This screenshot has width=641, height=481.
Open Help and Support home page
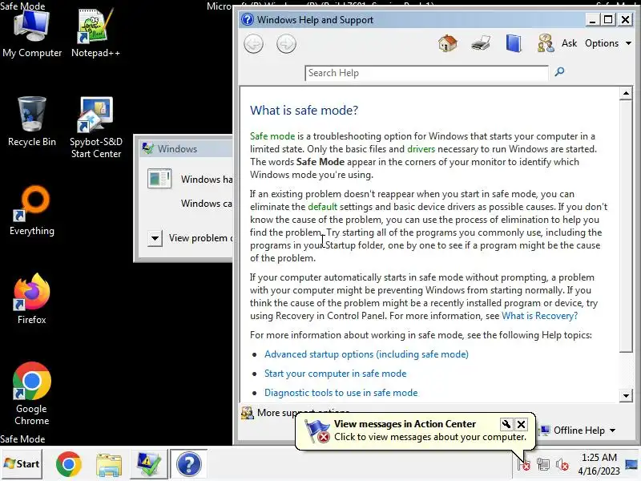click(448, 43)
